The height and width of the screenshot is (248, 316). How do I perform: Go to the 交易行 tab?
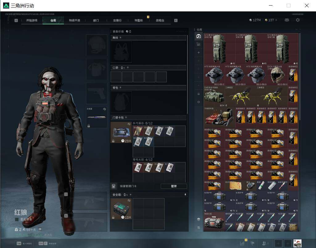117,20
